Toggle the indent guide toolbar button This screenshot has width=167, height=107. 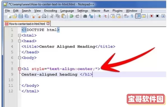pyautogui.click(x=138, y=16)
